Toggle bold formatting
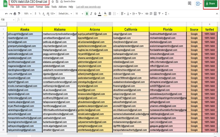The height and width of the screenshot is (137, 220). (87, 14)
